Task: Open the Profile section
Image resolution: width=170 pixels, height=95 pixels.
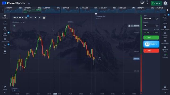Action: pos(5,28)
